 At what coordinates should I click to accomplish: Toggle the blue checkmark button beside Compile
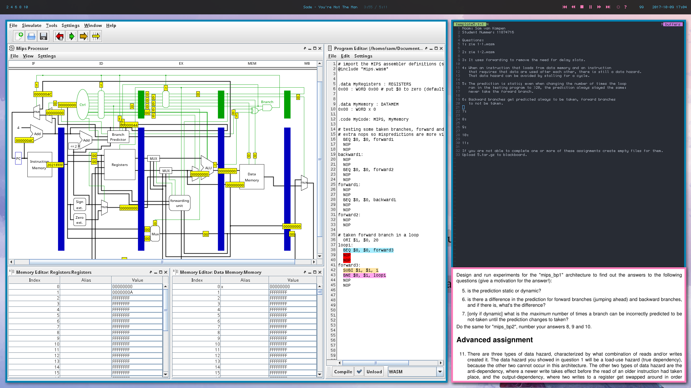[x=359, y=371]
